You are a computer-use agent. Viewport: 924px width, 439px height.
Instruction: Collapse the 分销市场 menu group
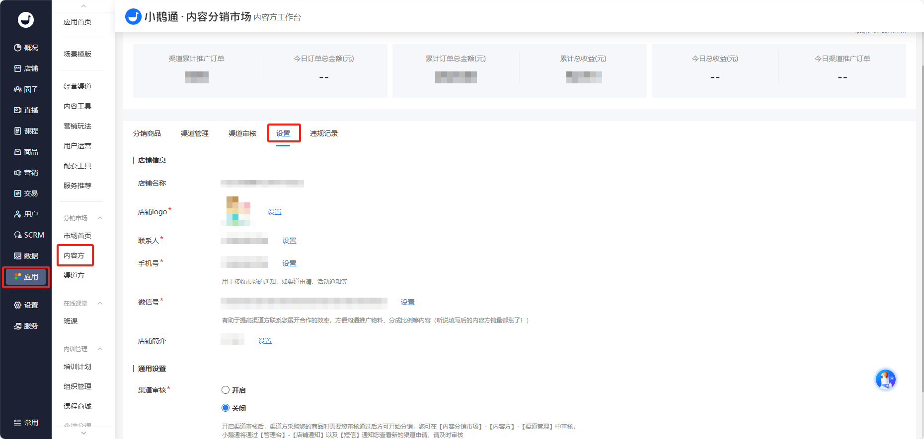pyautogui.click(x=100, y=218)
